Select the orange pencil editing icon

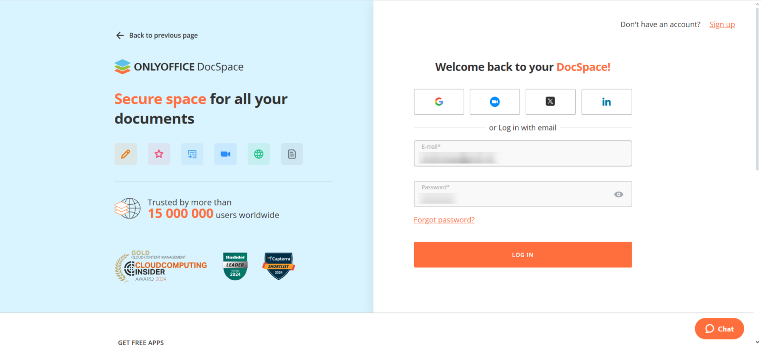coord(125,154)
